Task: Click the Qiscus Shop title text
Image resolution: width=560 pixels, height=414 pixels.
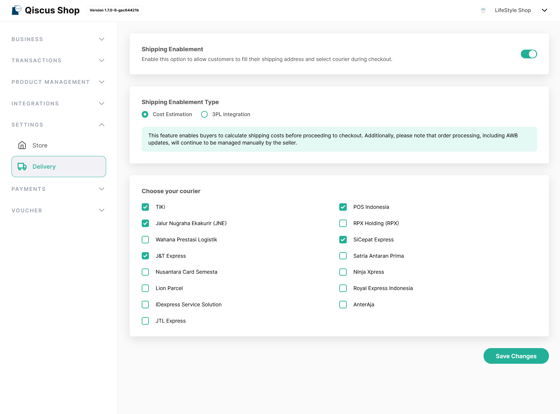Action: point(52,10)
